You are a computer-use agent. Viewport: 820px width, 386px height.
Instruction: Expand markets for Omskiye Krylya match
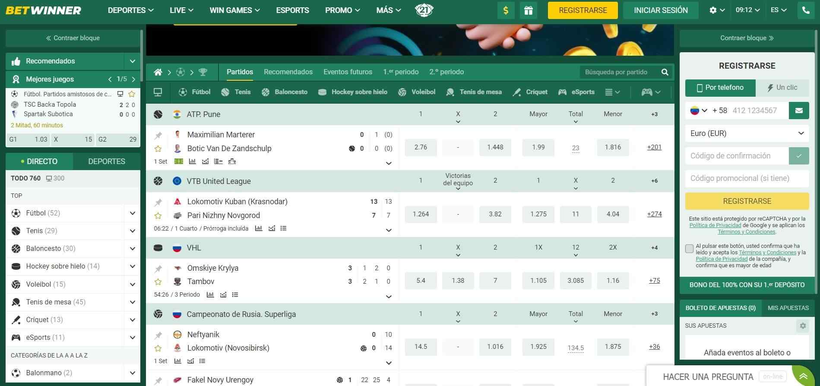pos(389,297)
